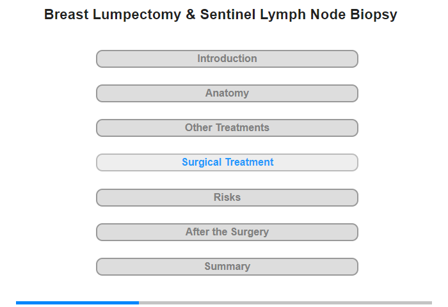Jump to the Risks section

pos(227,198)
